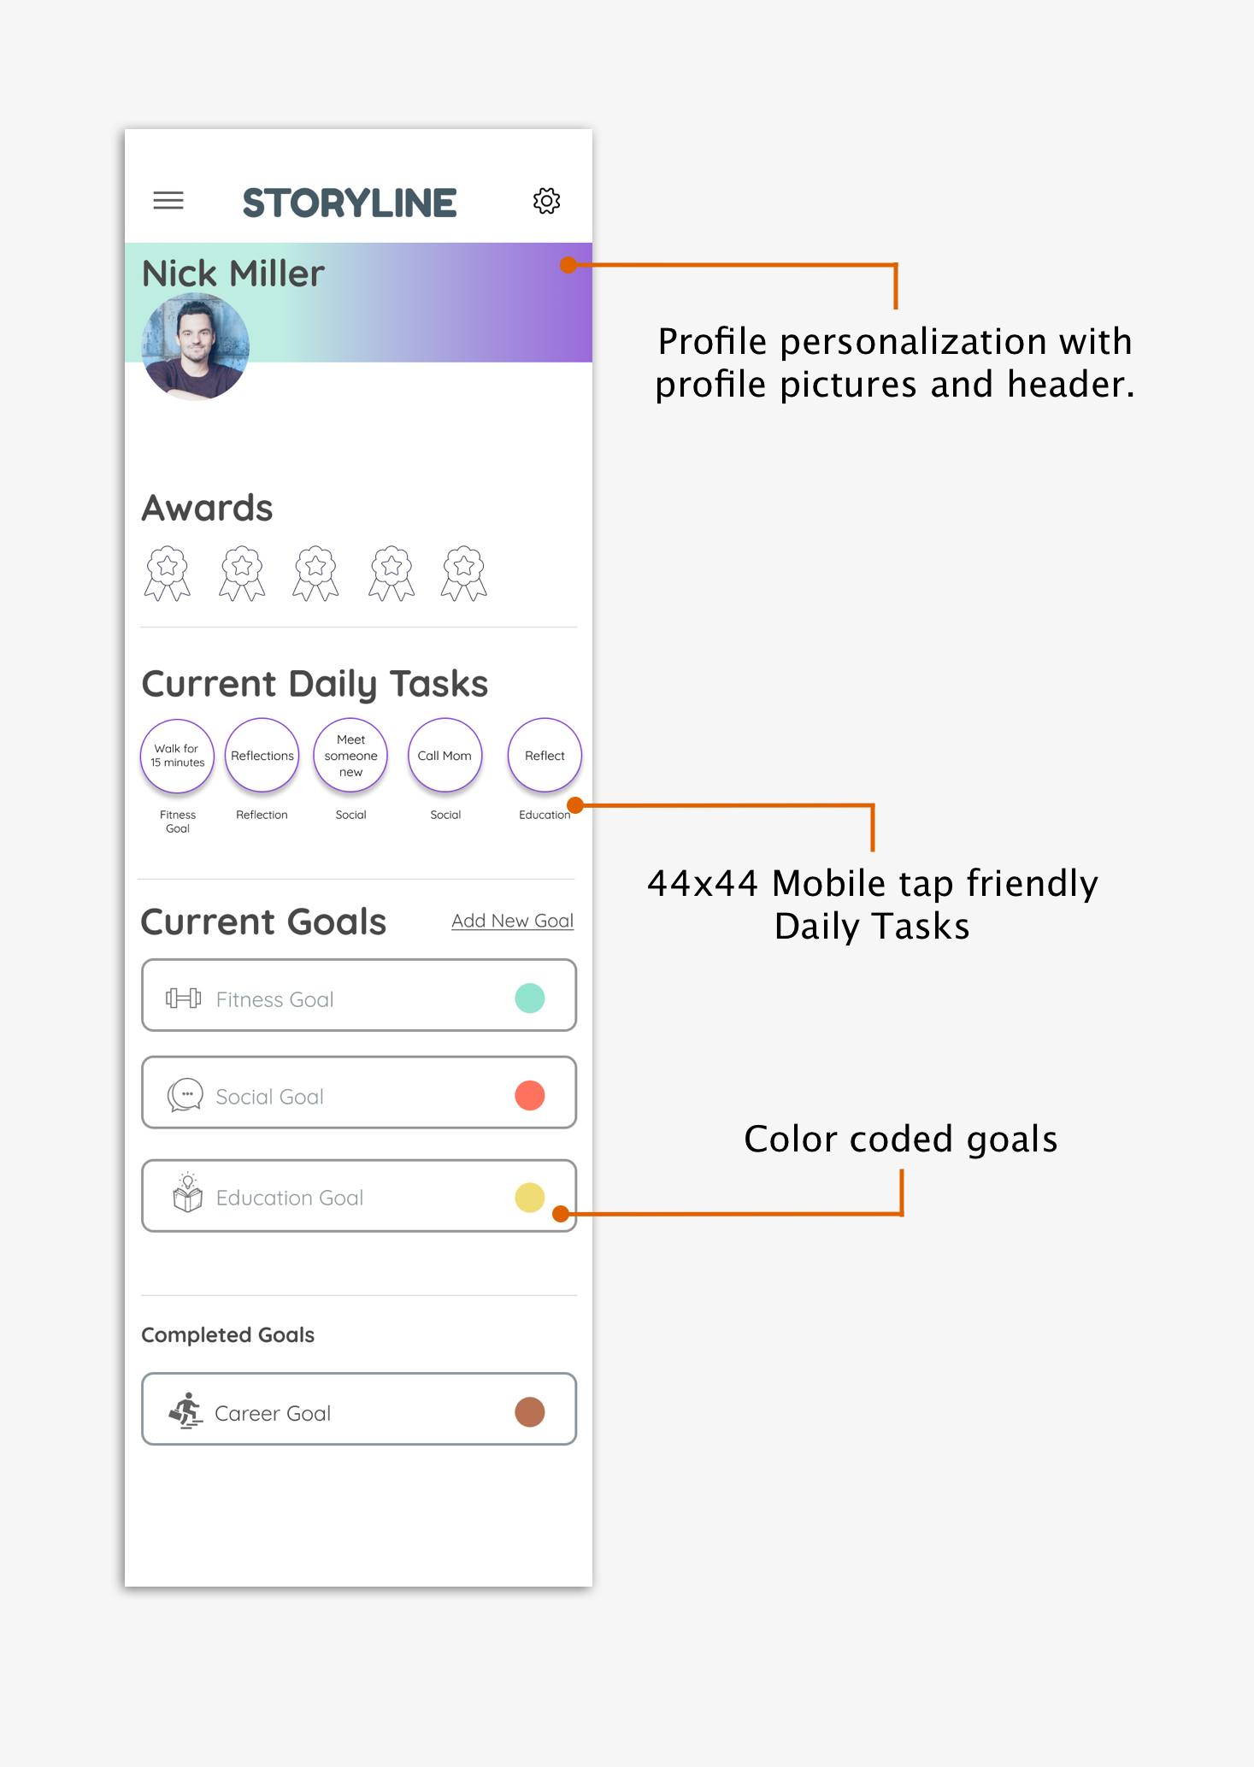
Task: Tap the fifth award ribbon icon
Action: tap(464, 574)
